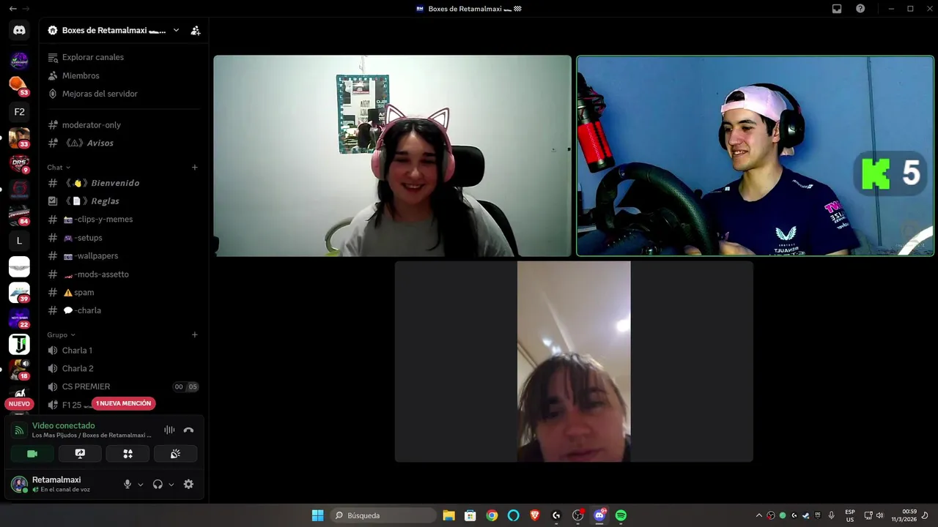
Task: Collapse the Grupo category
Action: point(62,335)
